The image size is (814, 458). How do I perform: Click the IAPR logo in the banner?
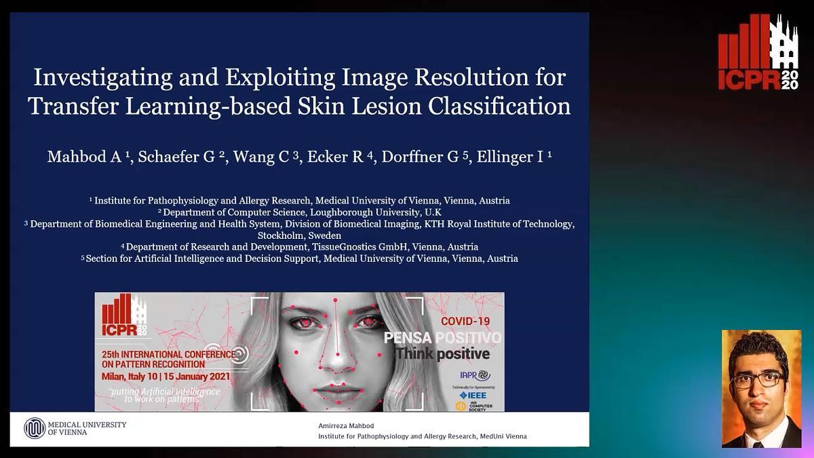coord(474,375)
